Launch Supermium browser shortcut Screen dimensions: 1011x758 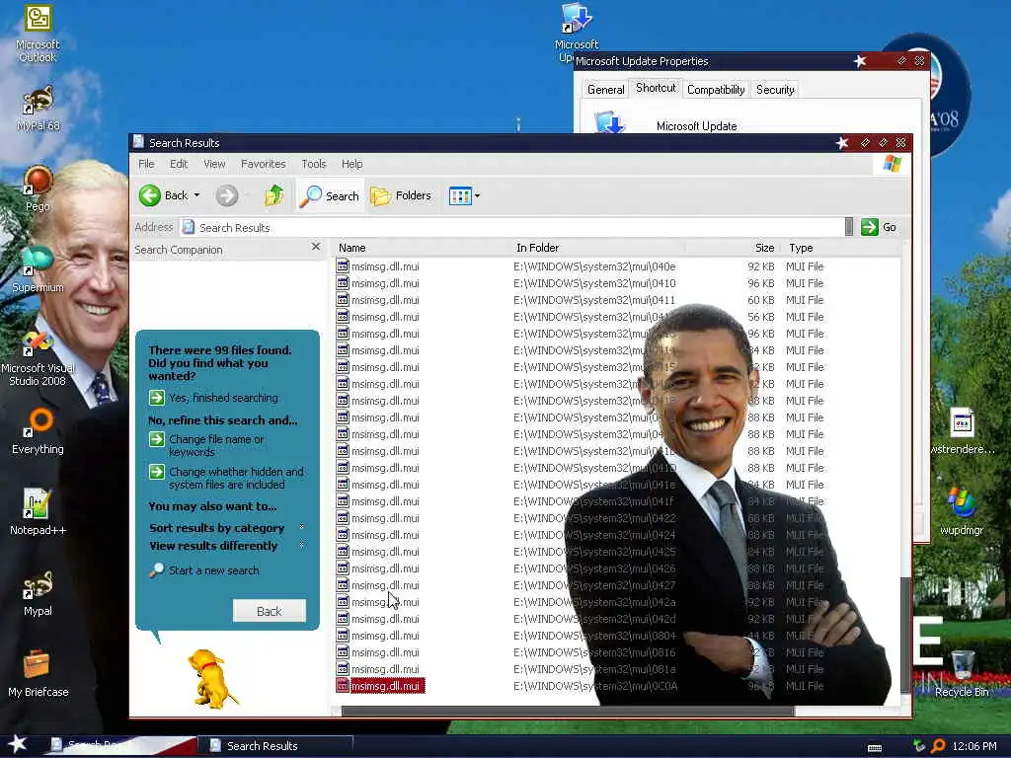click(x=38, y=269)
